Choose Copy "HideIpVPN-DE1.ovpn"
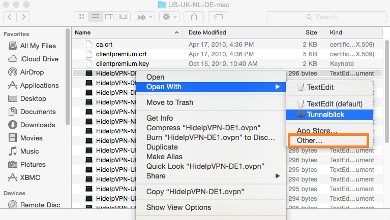The image size is (390, 220). pos(211,192)
